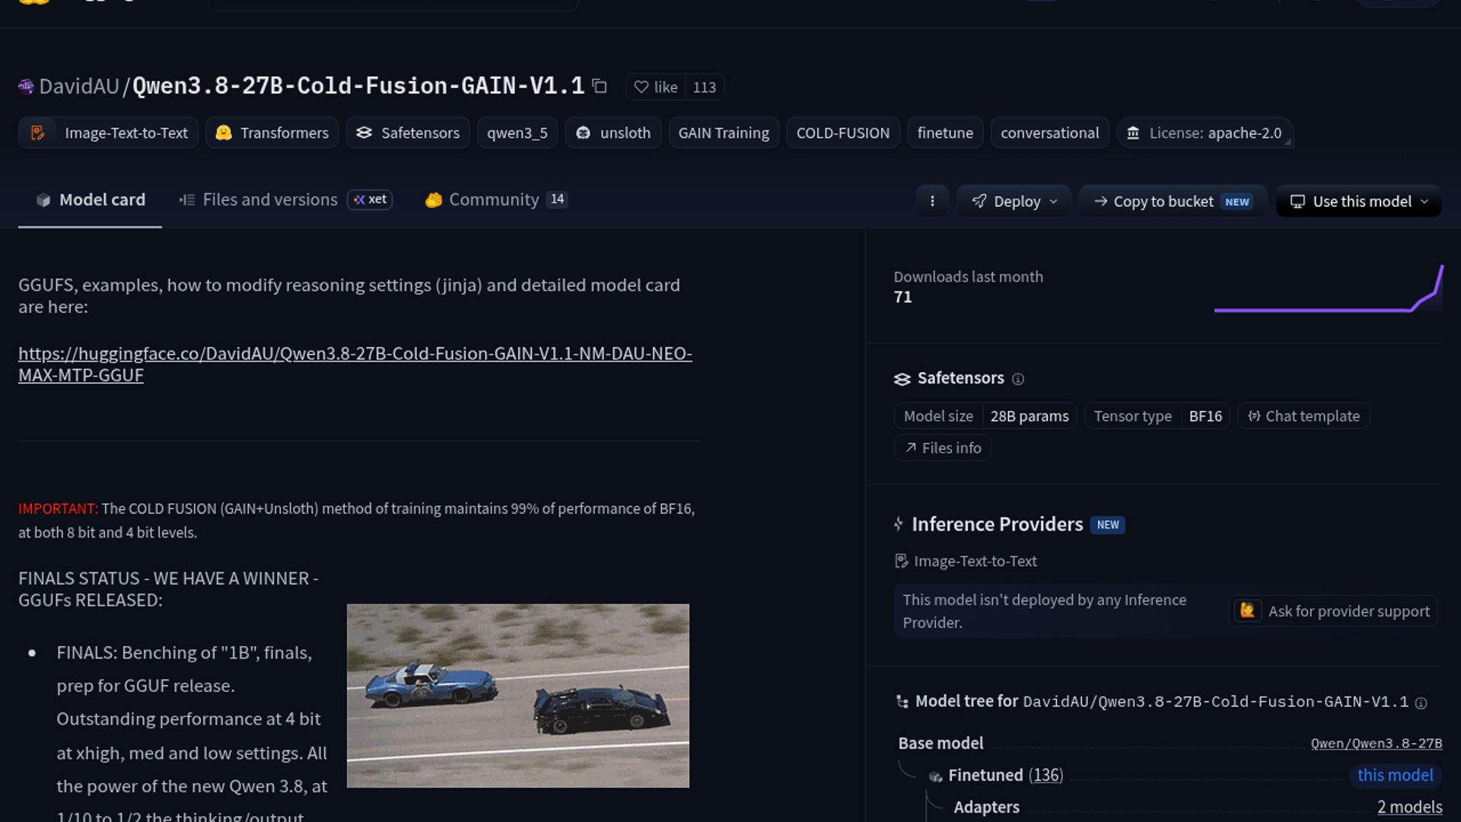Open the Finetuned (136) models list

click(x=1006, y=776)
